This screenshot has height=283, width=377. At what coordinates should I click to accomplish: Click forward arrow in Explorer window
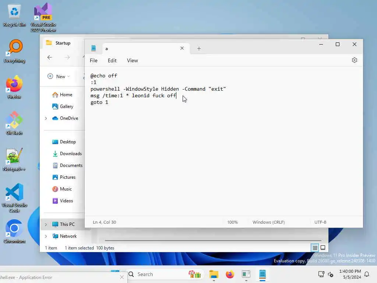(67, 57)
